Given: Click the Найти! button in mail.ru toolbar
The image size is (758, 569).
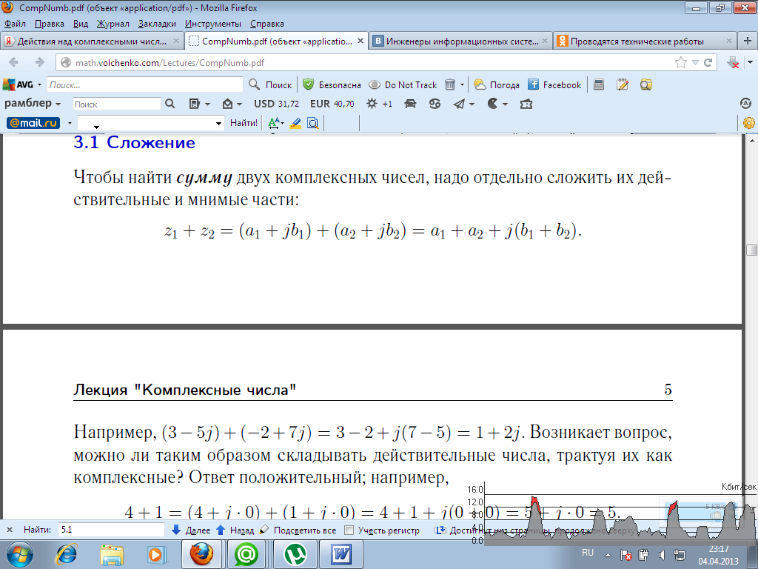Looking at the screenshot, I should (244, 123).
